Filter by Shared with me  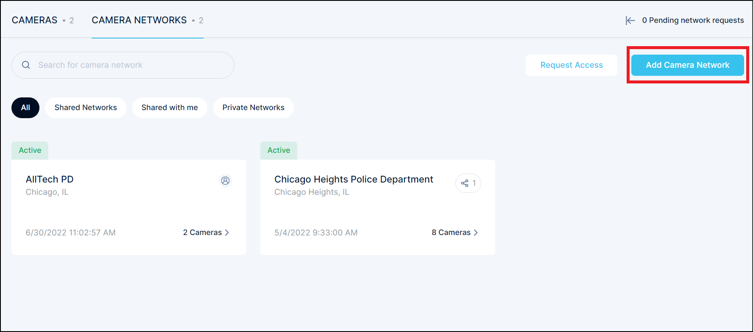(170, 108)
